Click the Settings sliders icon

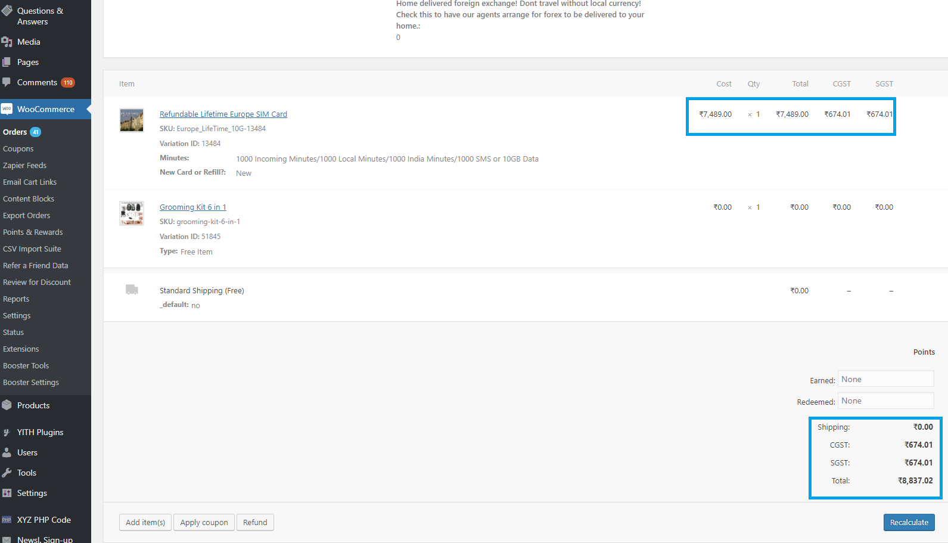pos(7,493)
